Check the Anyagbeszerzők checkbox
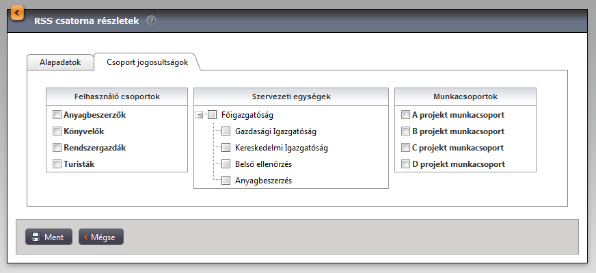 click(57, 115)
